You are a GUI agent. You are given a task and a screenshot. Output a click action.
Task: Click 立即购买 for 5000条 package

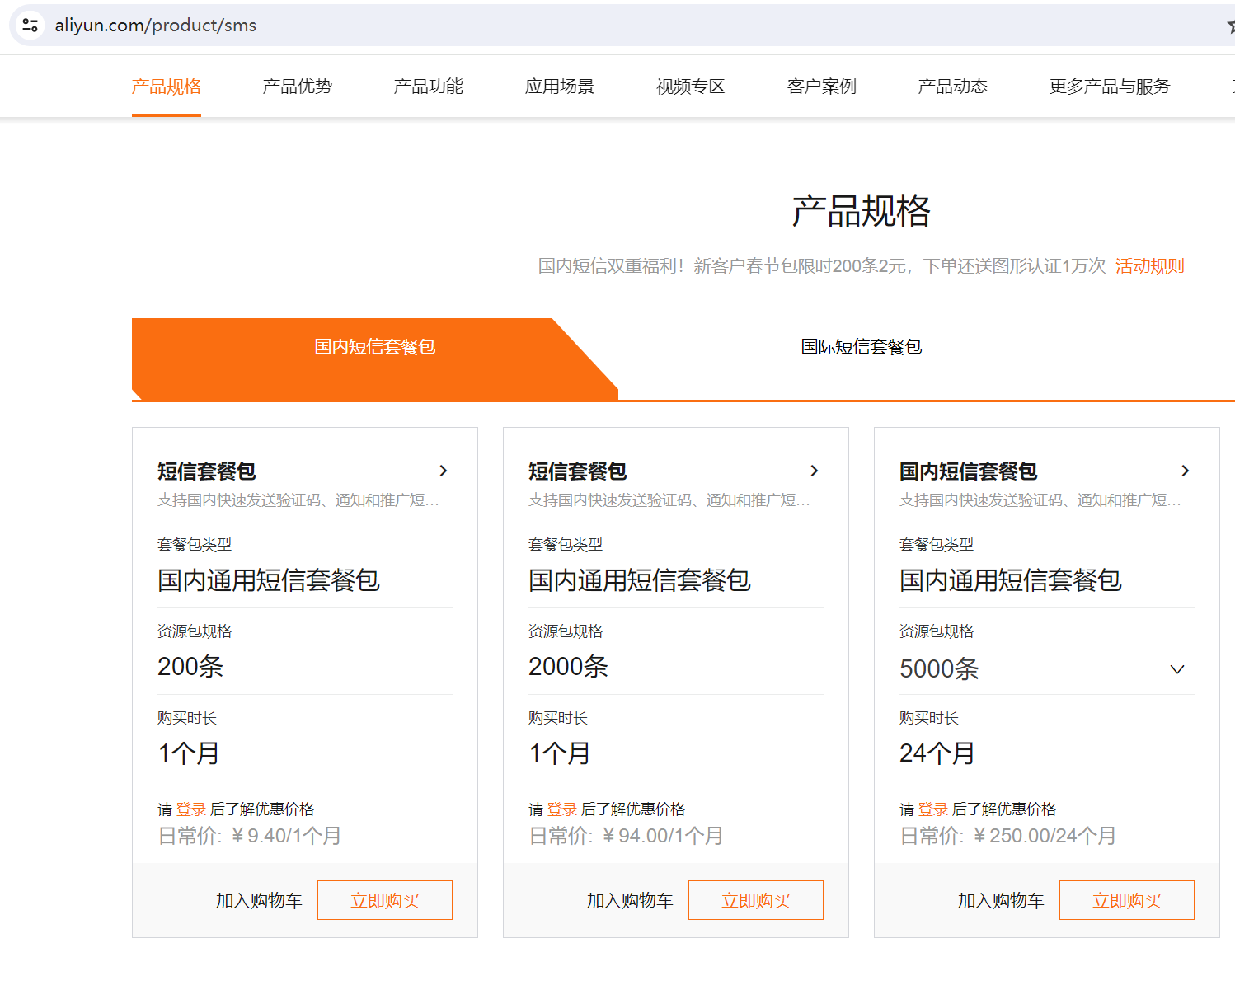tap(1127, 900)
